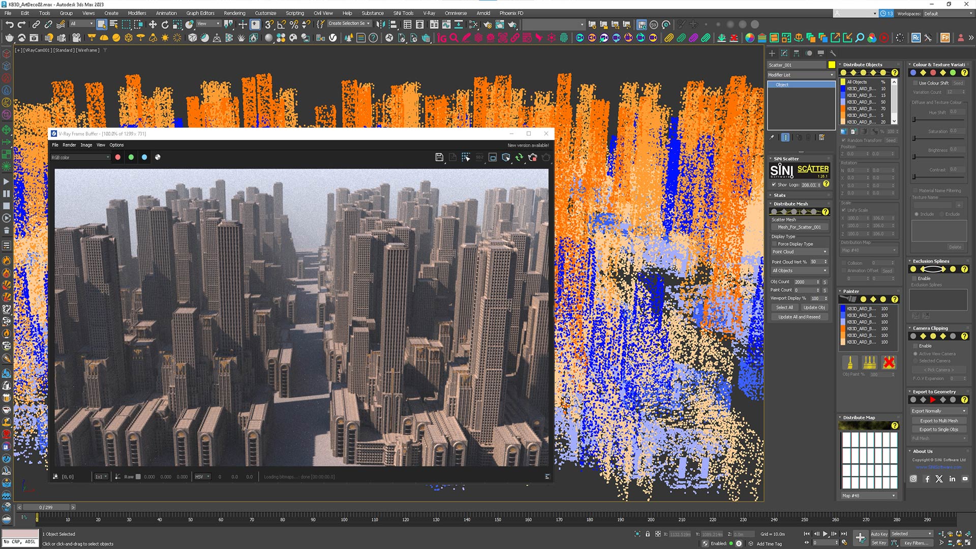Click the Hue Shift slider handle

click(x=914, y=119)
